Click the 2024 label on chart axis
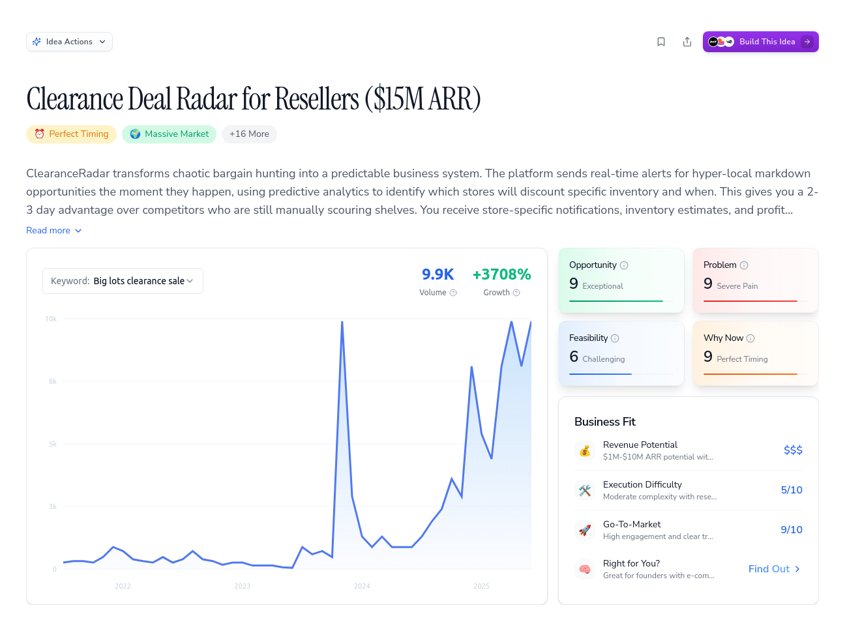Image resolution: width=845 pixels, height=631 pixels. pyautogui.click(x=362, y=586)
